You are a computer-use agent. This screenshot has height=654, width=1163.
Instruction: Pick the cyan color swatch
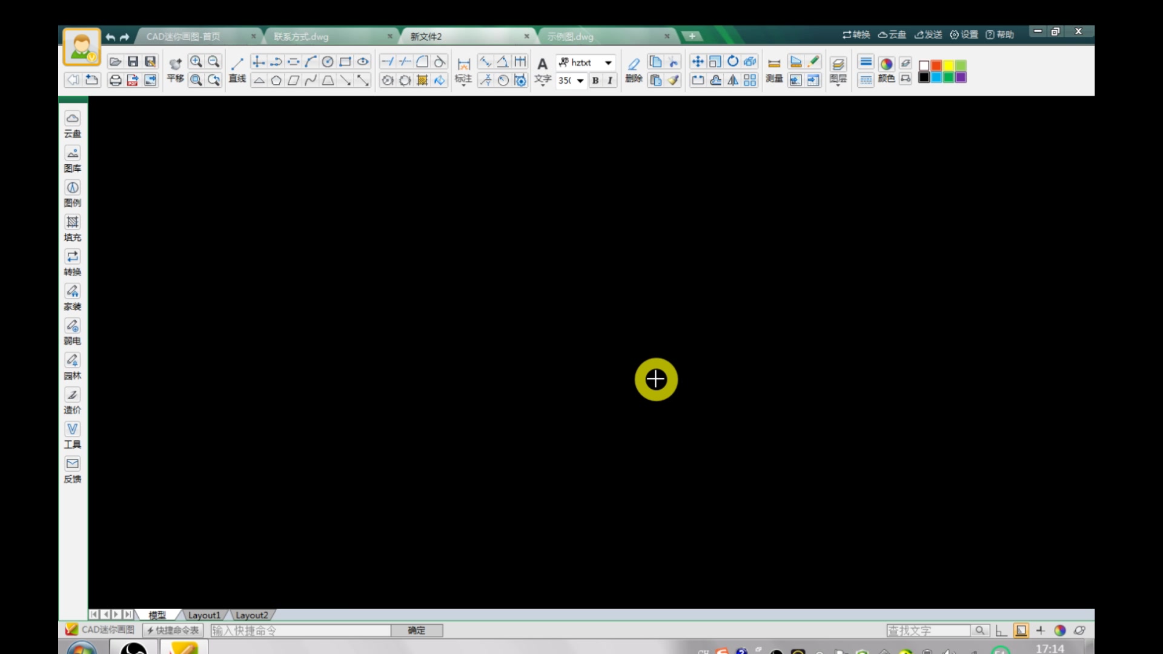pos(936,78)
